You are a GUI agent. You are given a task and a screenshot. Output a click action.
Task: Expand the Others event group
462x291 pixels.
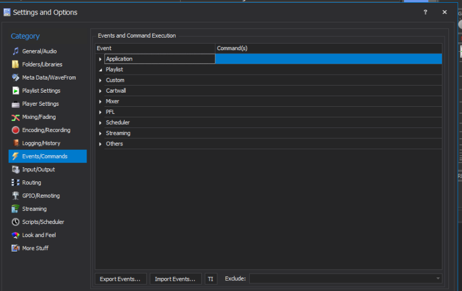tap(100, 144)
